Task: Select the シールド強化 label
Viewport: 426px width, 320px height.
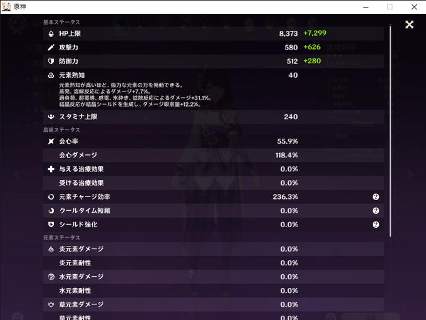Action: pos(78,225)
